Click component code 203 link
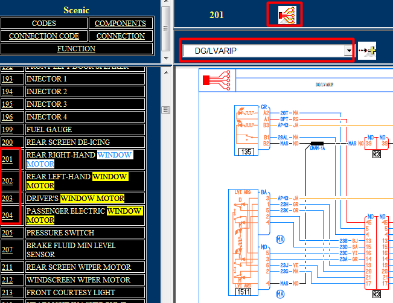 tap(7, 199)
